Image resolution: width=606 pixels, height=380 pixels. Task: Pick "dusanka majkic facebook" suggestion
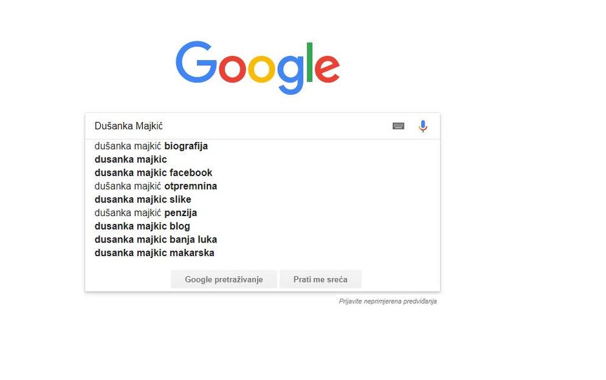tap(153, 173)
